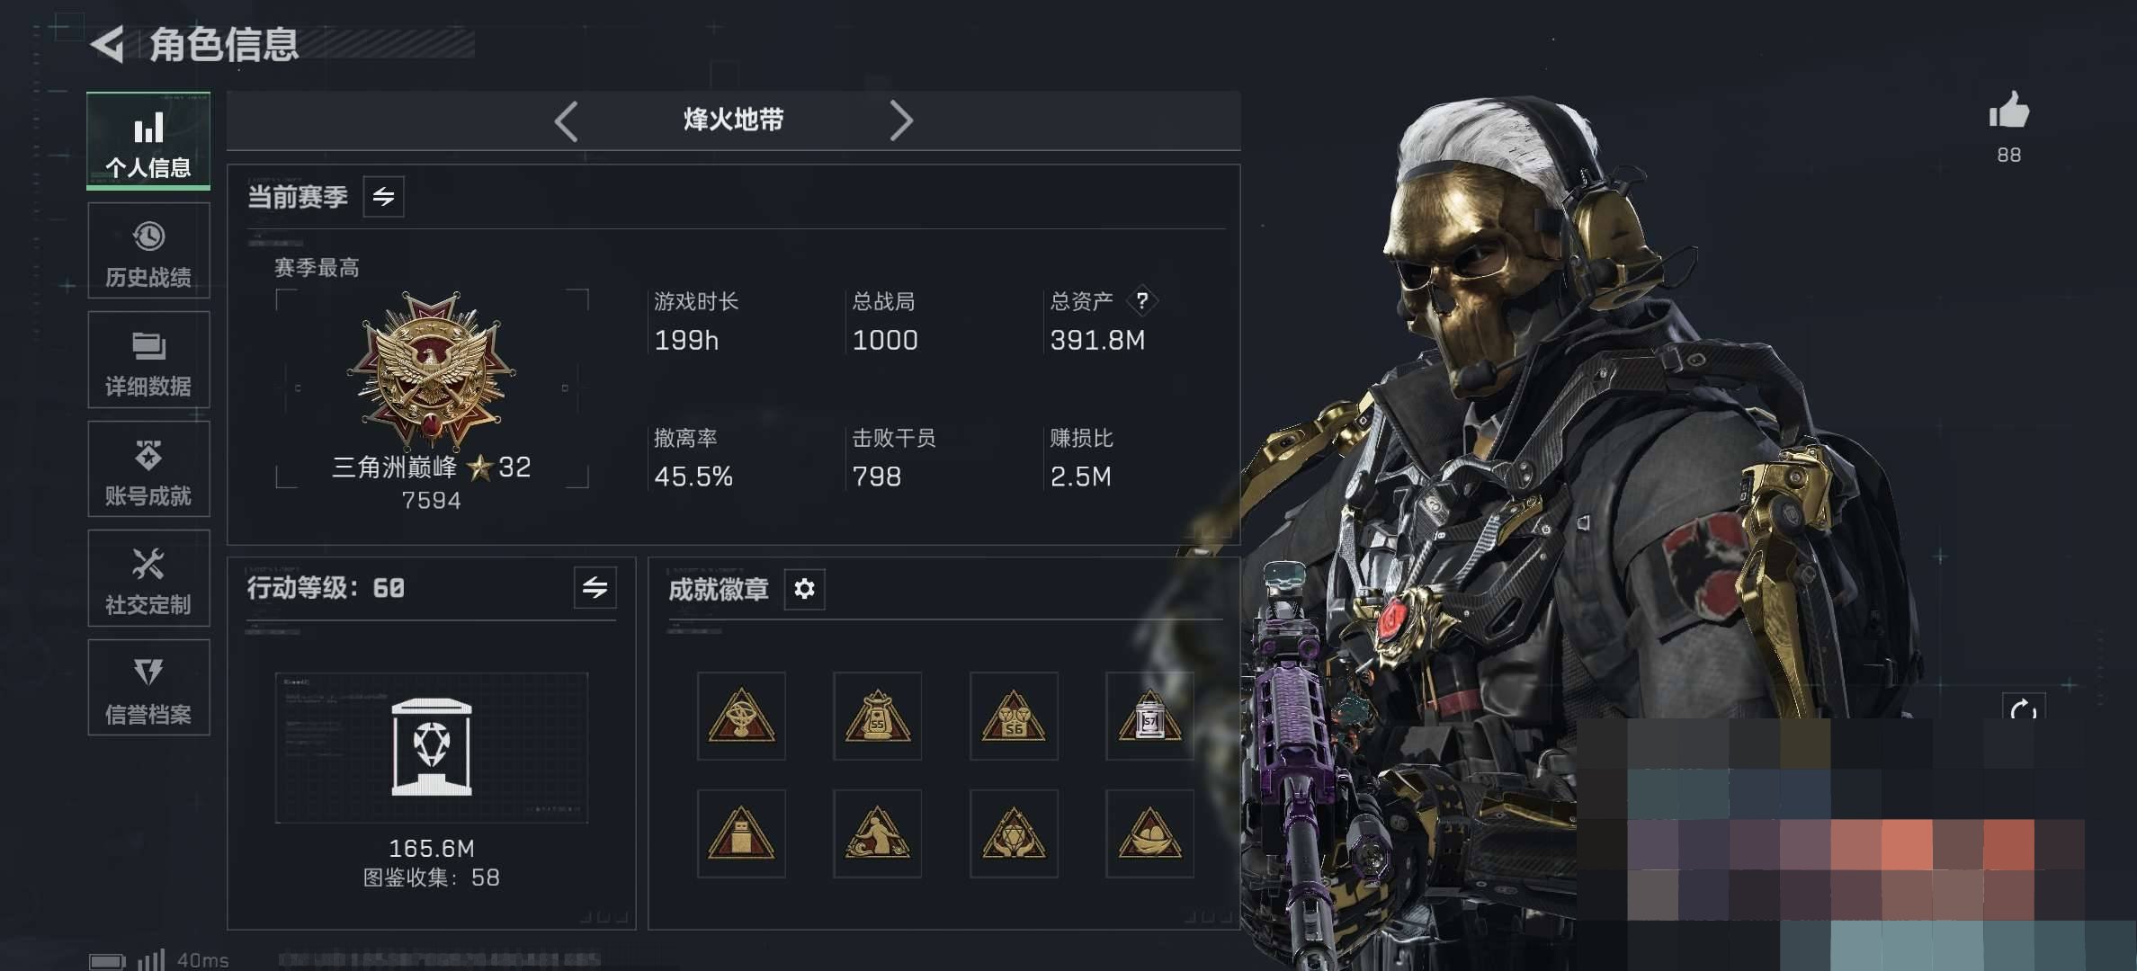Image resolution: width=2137 pixels, height=971 pixels.
Task: Click the 总资产 question mark help icon
Action: (1142, 300)
